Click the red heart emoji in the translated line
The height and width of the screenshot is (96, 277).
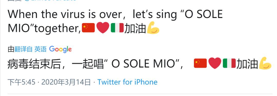coord(215,63)
